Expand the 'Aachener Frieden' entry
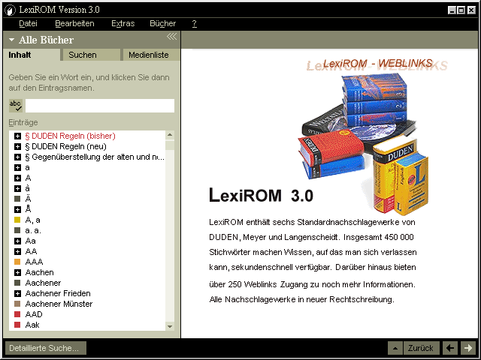 (18, 293)
